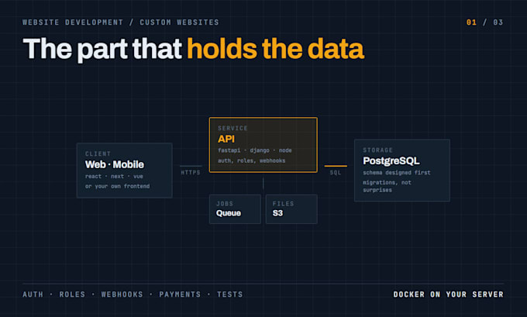Click the slide total 03
This screenshot has height=317, width=527.
pos(498,22)
